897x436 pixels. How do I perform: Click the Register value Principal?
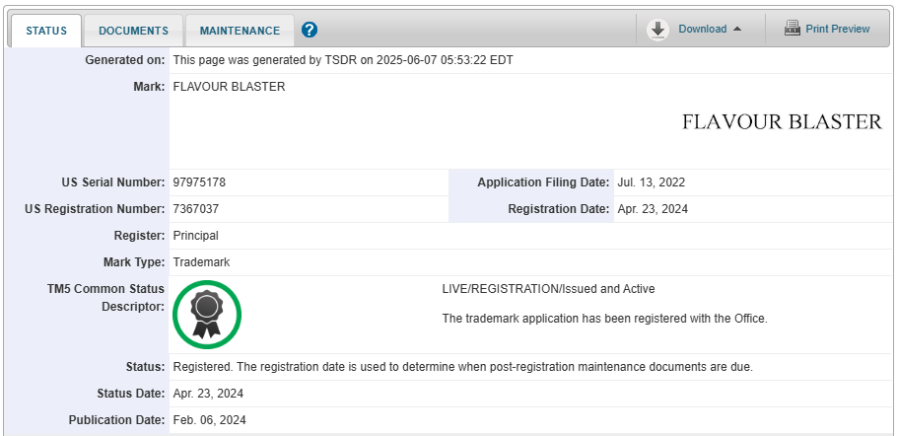[195, 236]
